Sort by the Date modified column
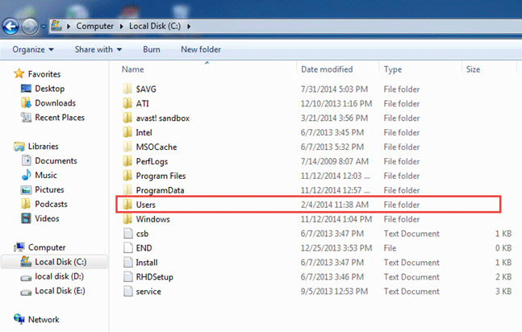522x332 pixels. point(327,69)
